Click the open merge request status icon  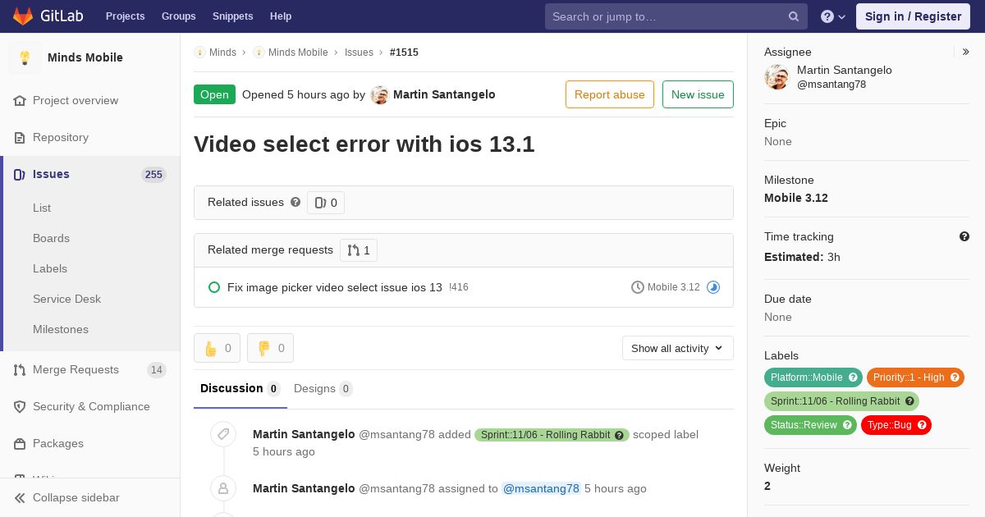[x=214, y=287]
